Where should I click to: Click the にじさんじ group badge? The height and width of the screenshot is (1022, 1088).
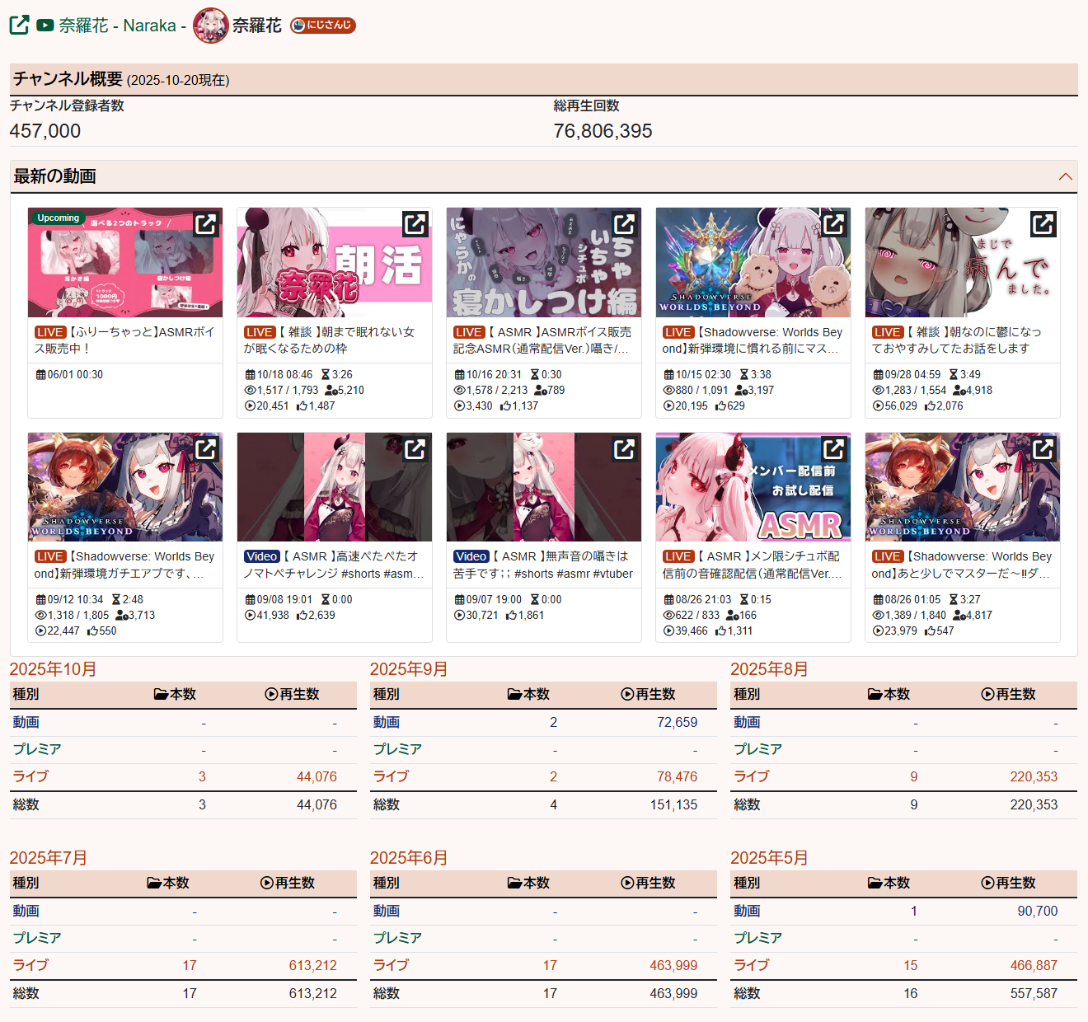click(x=323, y=26)
